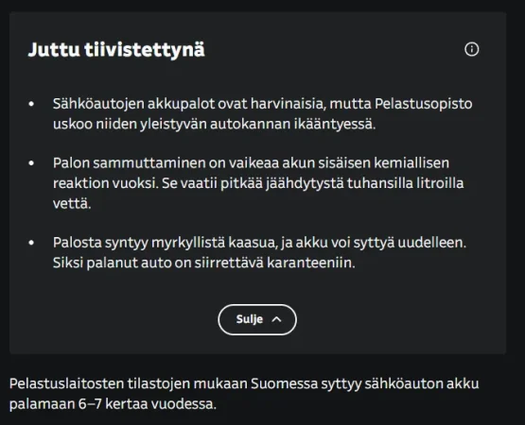Viewport: 525px width, 425px height.
Task: Click the paragraph starting 'Pelastuslaitosten tilastojen mukaan'
Action: click(244, 394)
